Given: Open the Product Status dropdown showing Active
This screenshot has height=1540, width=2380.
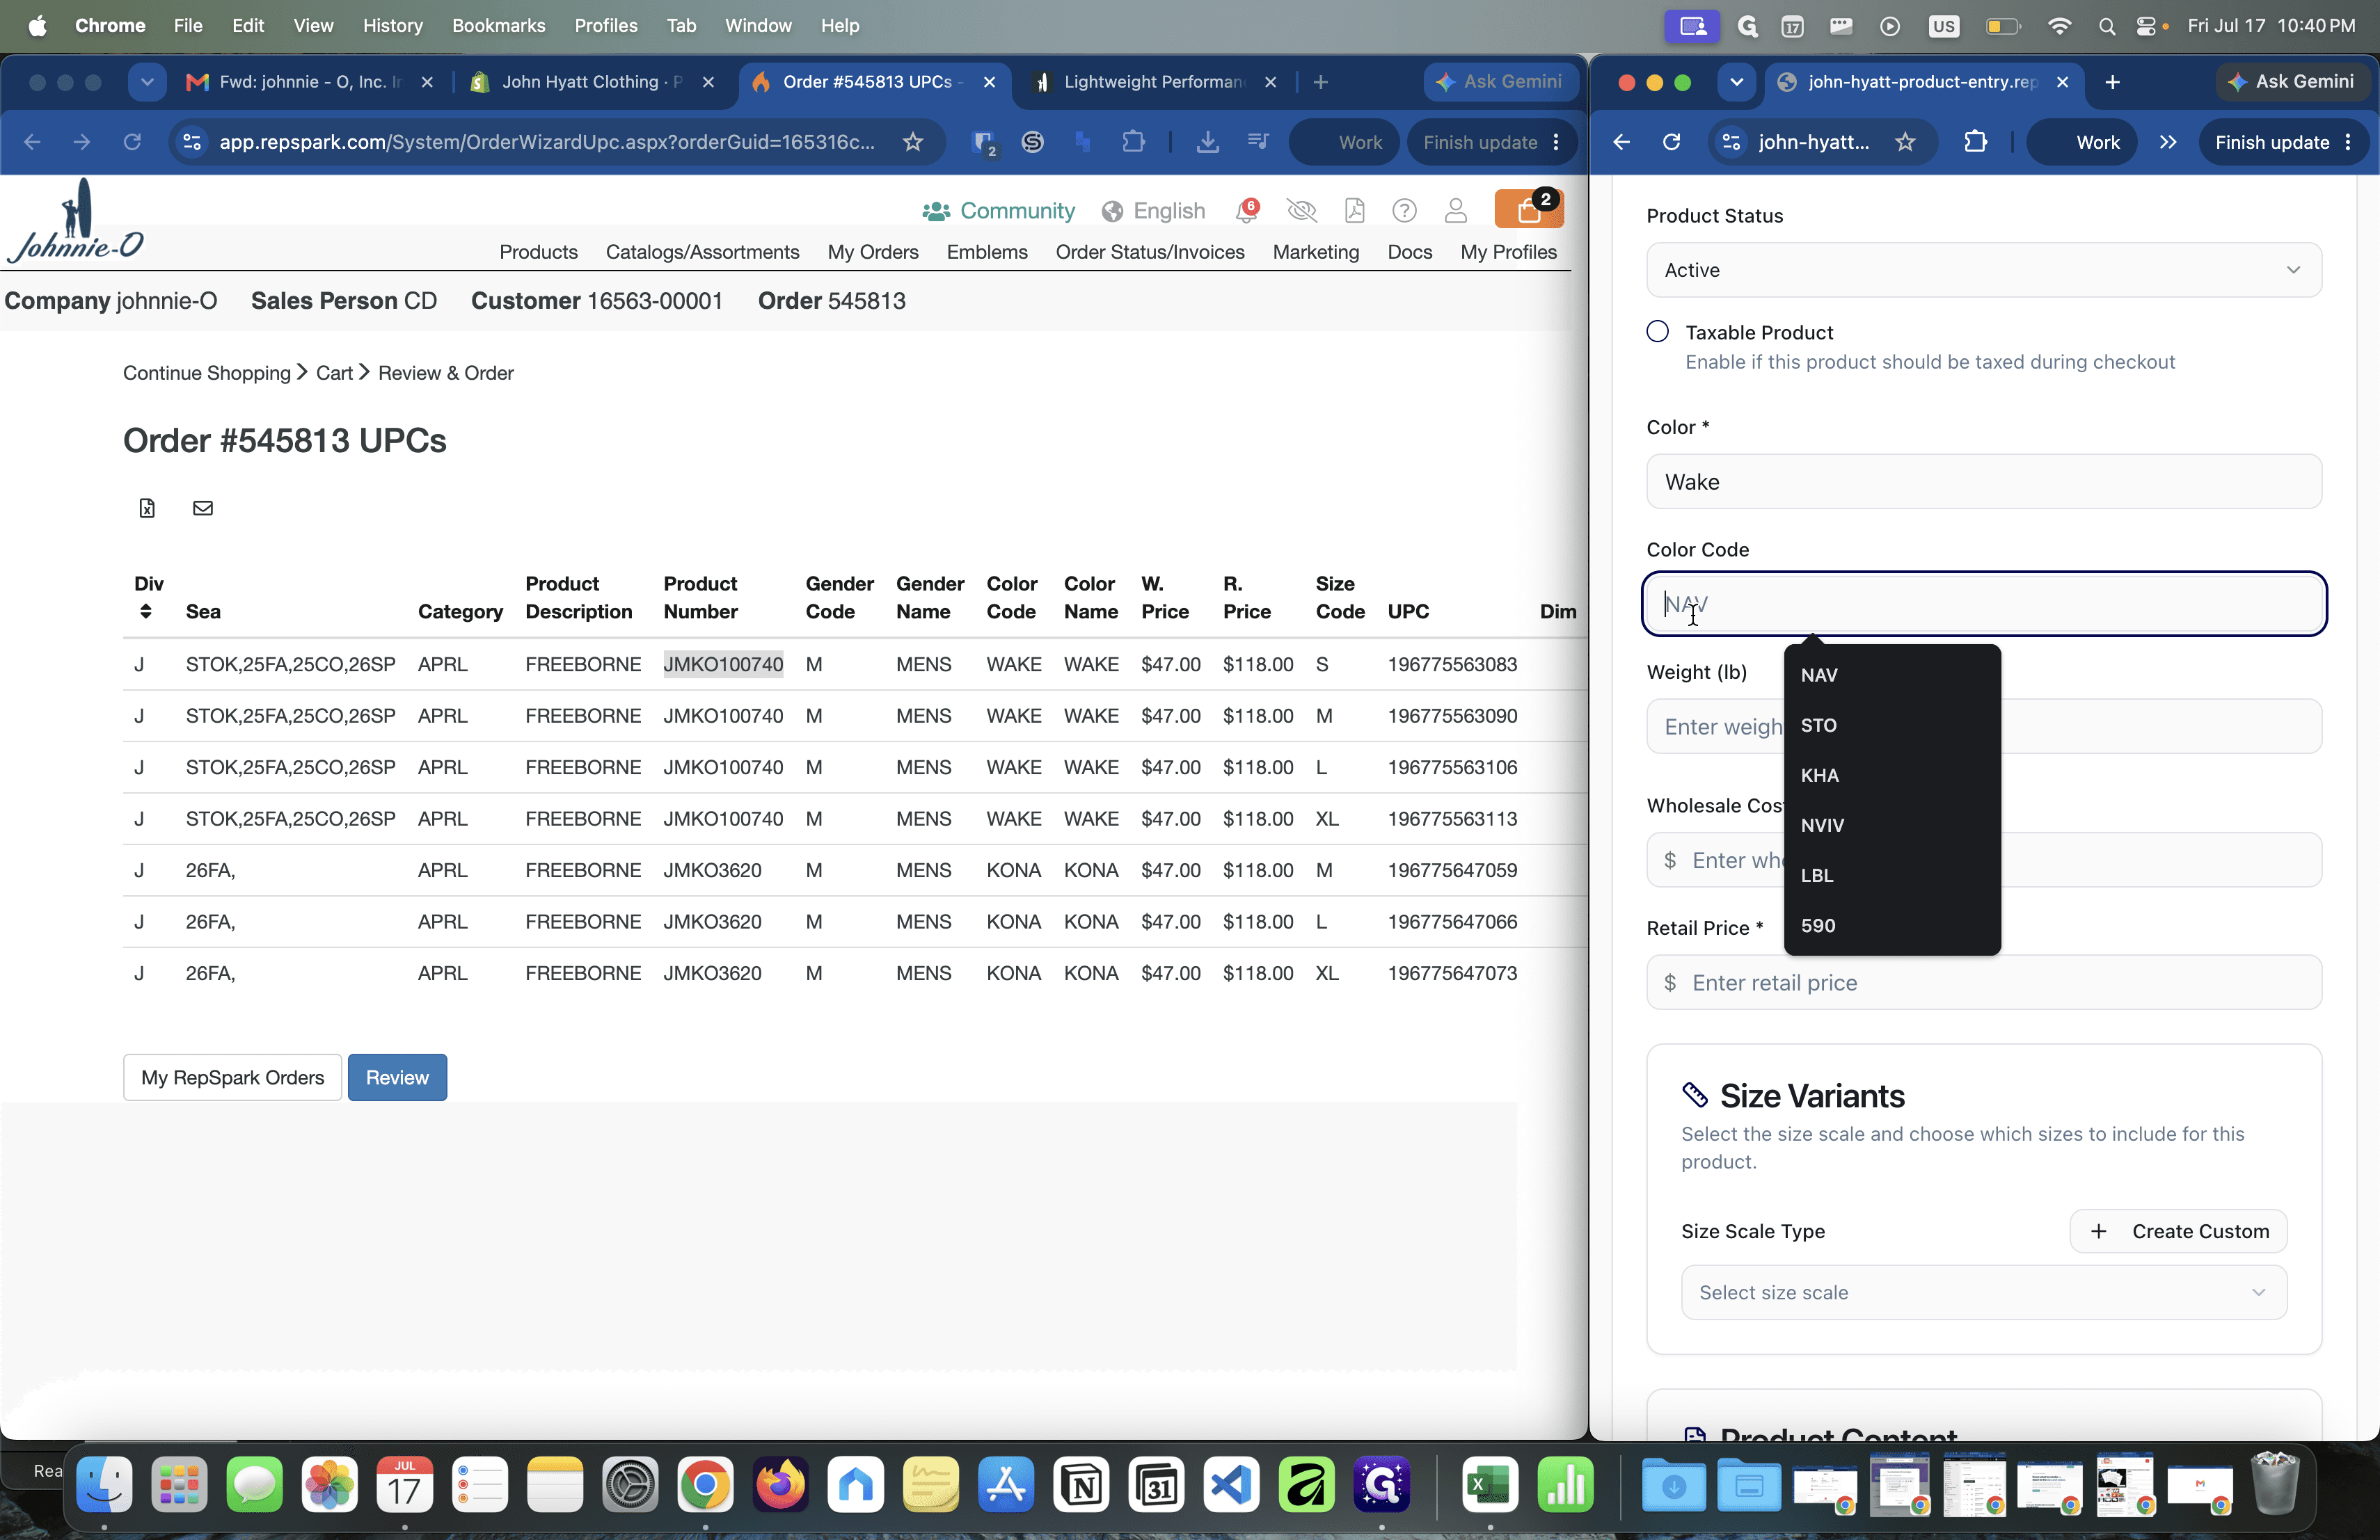Looking at the screenshot, I should pos(1983,270).
